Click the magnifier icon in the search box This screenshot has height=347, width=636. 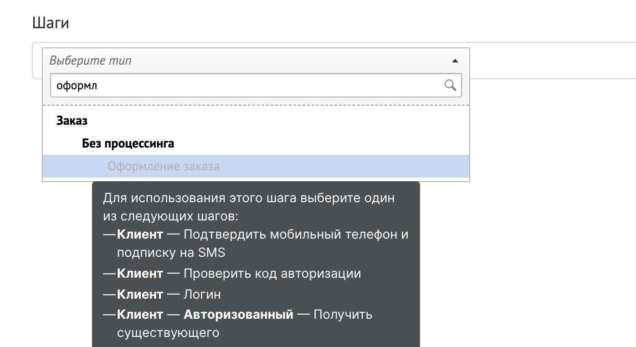click(x=450, y=85)
